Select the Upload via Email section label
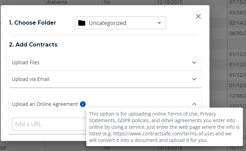The width and height of the screenshot is (246, 151). pyautogui.click(x=31, y=79)
